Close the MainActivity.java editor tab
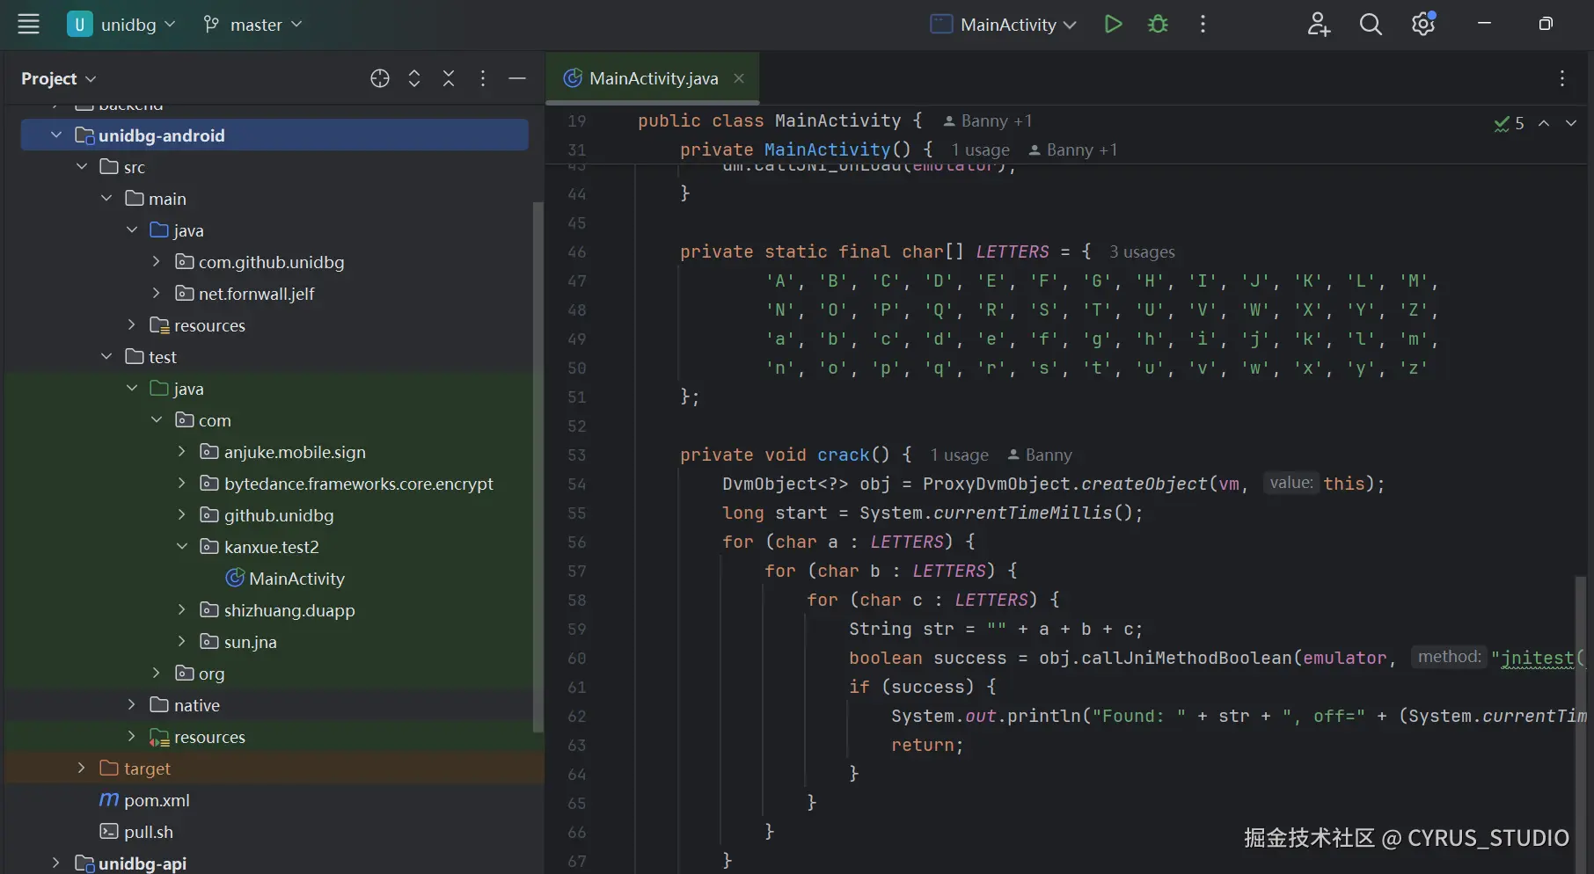Image resolution: width=1594 pixels, height=874 pixels. pyautogui.click(x=739, y=78)
